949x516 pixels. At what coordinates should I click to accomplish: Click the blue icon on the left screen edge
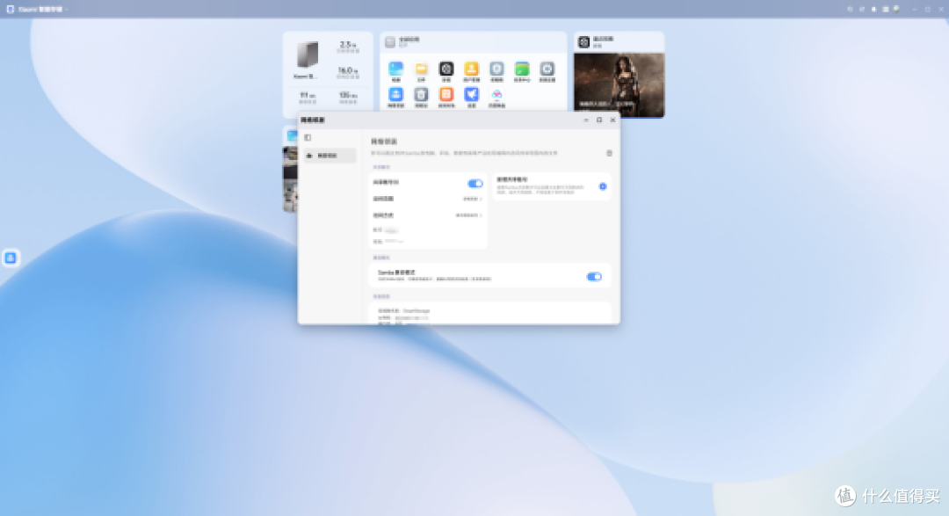click(11, 258)
